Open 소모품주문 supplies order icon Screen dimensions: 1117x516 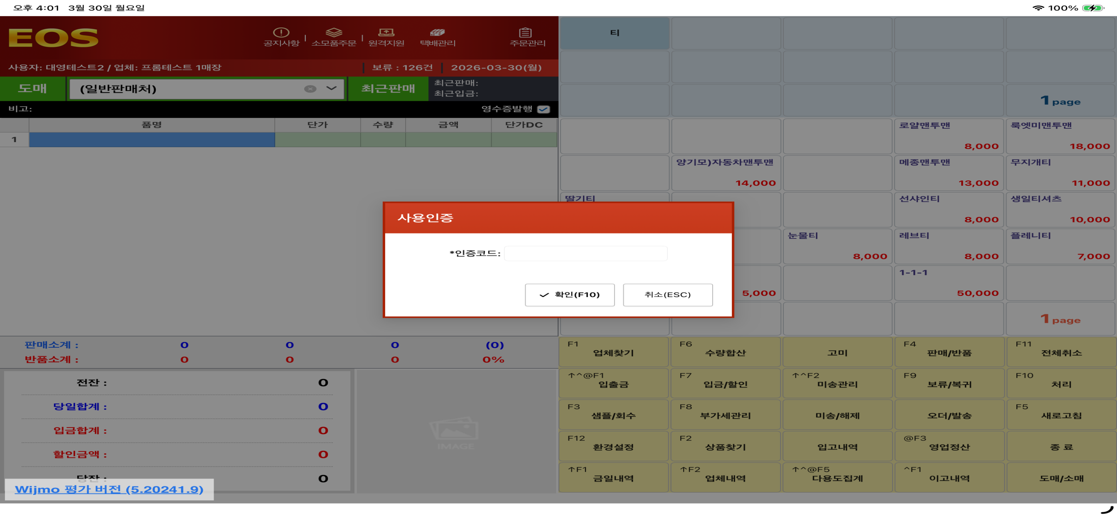point(333,37)
